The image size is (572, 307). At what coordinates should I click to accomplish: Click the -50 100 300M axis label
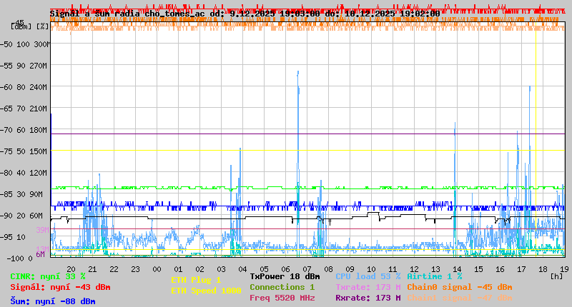(x=25, y=44)
